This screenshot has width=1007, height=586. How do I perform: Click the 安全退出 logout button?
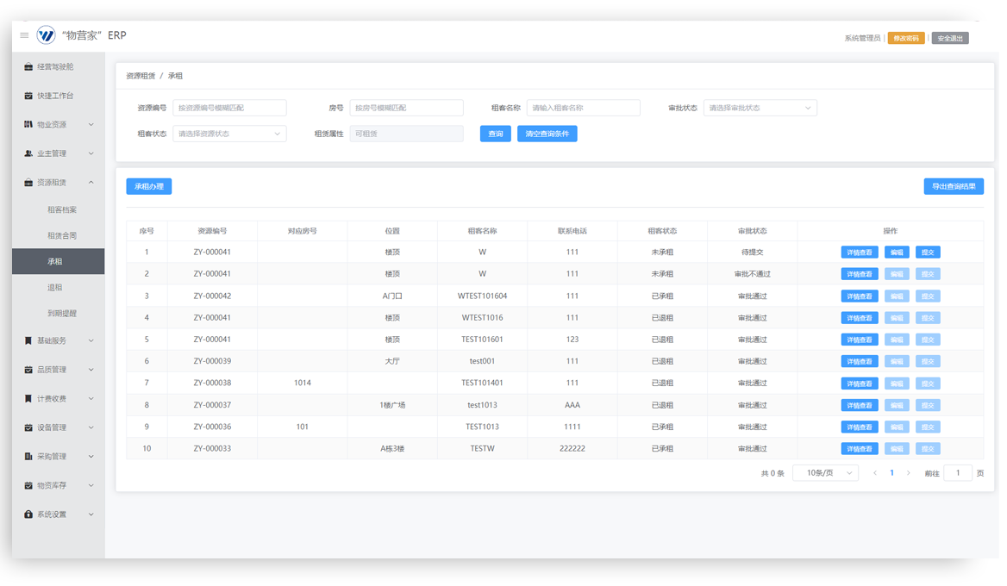[949, 39]
